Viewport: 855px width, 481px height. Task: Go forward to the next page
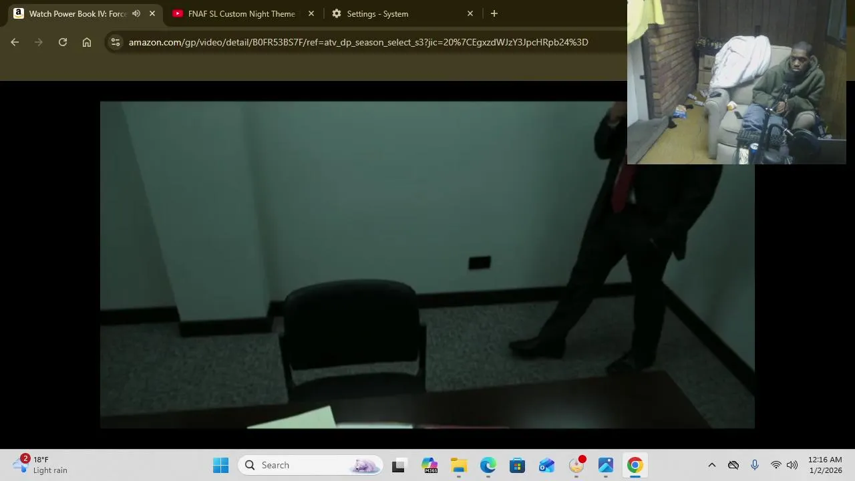(x=39, y=42)
